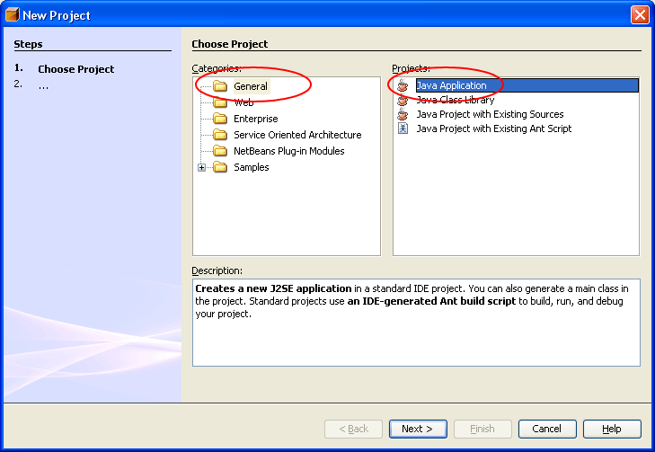Click the NetBeans Plug-in Modules folder icon

[x=220, y=151]
